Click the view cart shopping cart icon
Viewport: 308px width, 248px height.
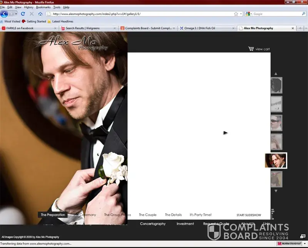[251, 49]
